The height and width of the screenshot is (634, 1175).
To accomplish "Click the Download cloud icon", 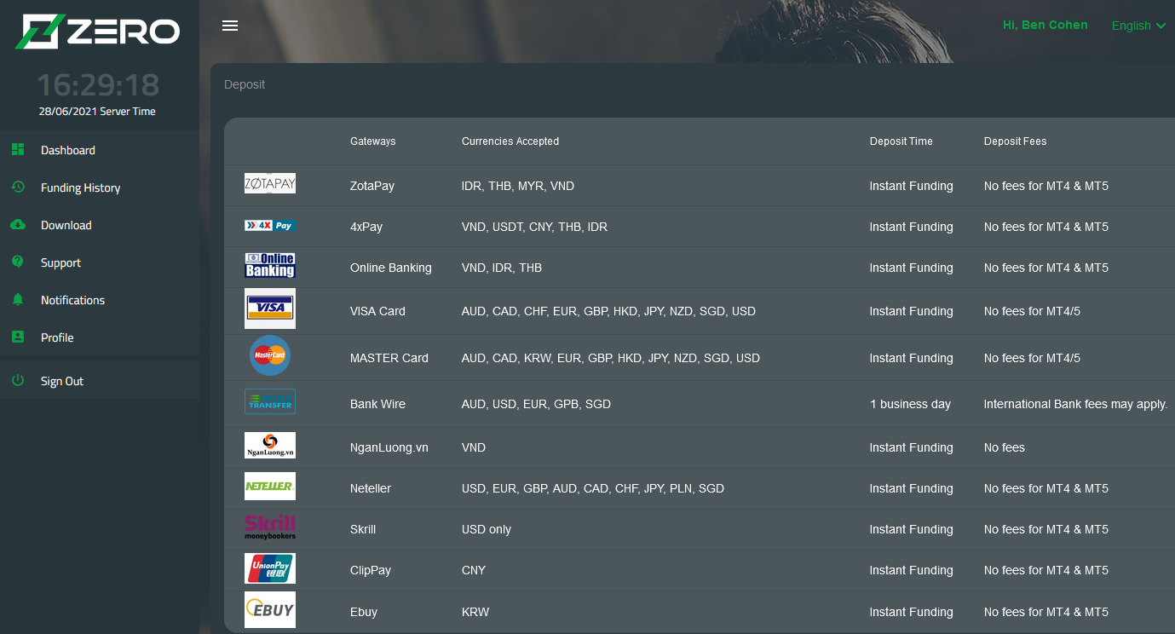I will tap(17, 224).
